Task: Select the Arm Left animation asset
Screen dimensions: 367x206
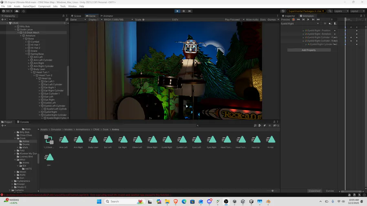Action: tap(64, 142)
